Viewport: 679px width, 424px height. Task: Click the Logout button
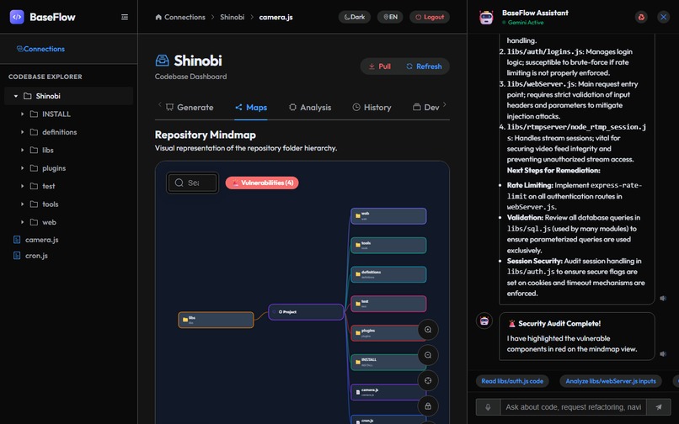[x=430, y=17]
